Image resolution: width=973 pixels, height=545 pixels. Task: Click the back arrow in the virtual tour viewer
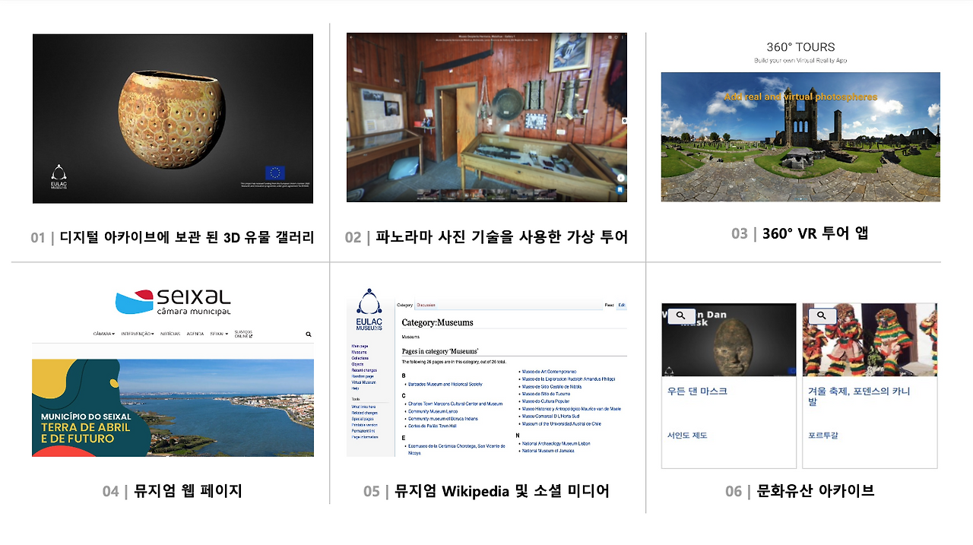(351, 36)
